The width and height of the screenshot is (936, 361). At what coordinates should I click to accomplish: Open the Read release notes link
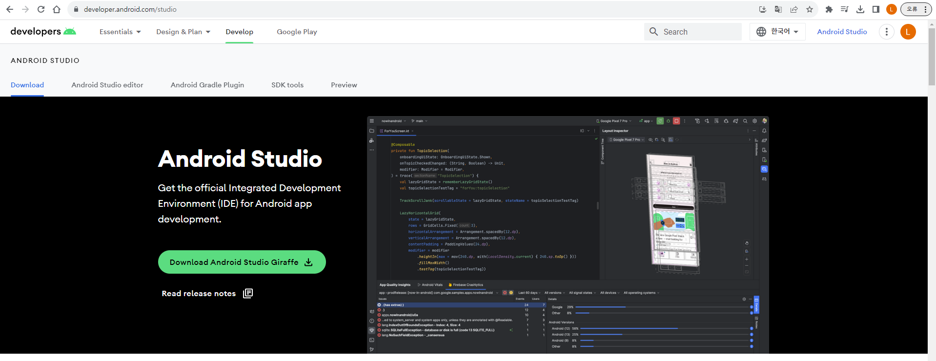coord(207,293)
